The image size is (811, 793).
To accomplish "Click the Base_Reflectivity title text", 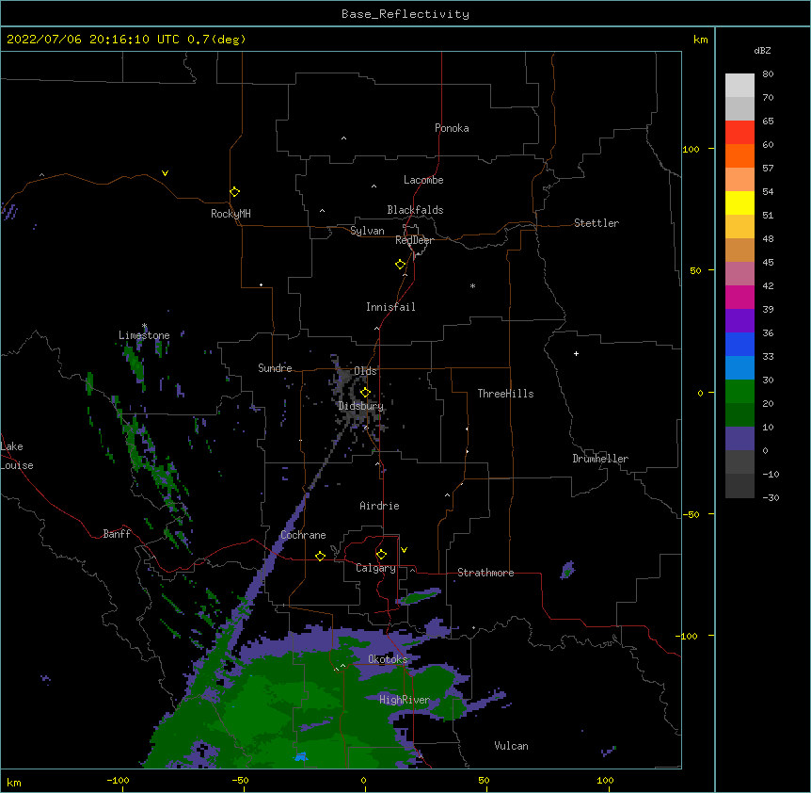I will (405, 14).
